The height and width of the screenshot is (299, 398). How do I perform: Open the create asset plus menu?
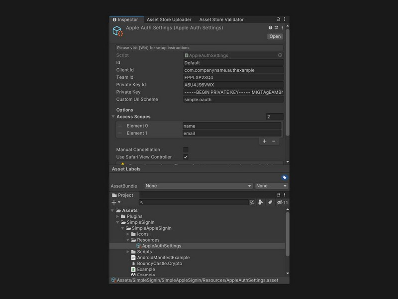coord(116,202)
